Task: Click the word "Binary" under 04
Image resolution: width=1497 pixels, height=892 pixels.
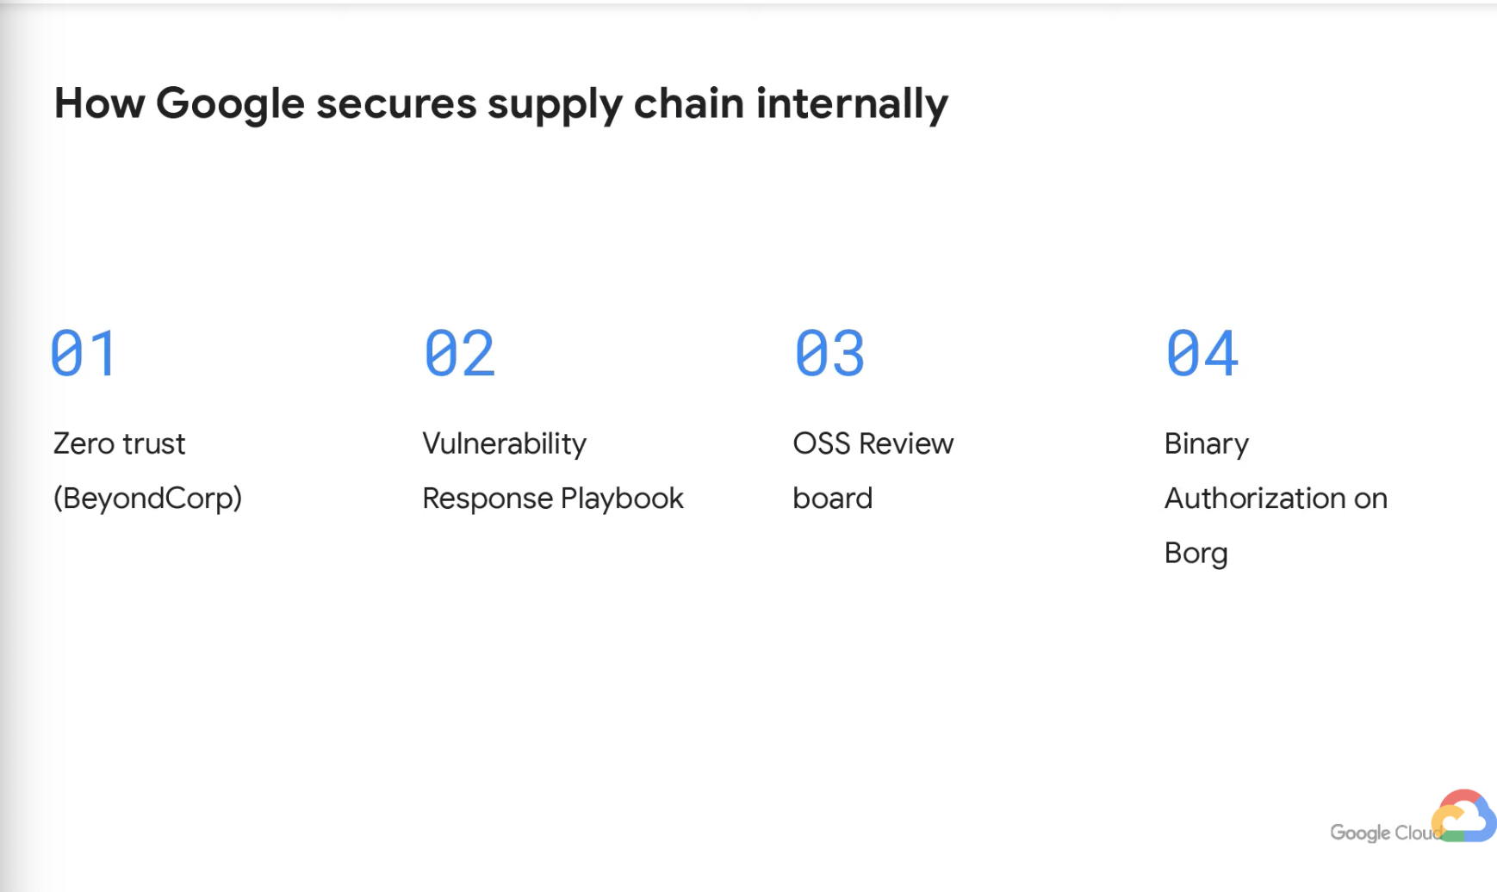Action: click(1207, 444)
